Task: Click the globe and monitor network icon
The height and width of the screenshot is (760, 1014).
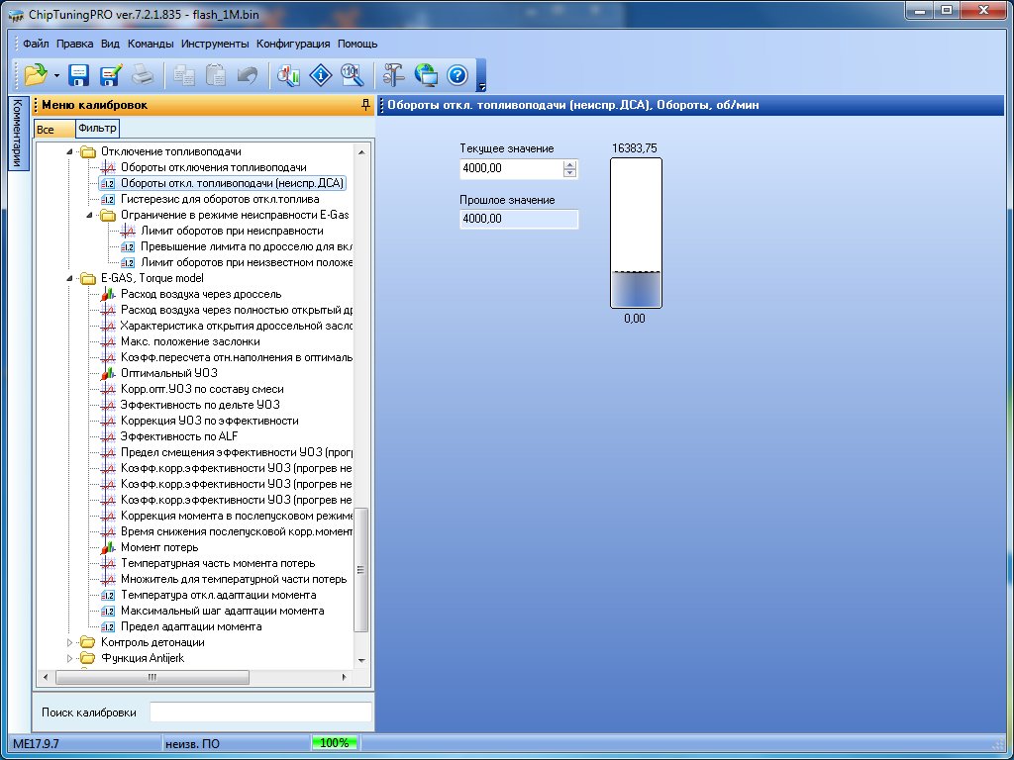Action: pyautogui.click(x=426, y=74)
